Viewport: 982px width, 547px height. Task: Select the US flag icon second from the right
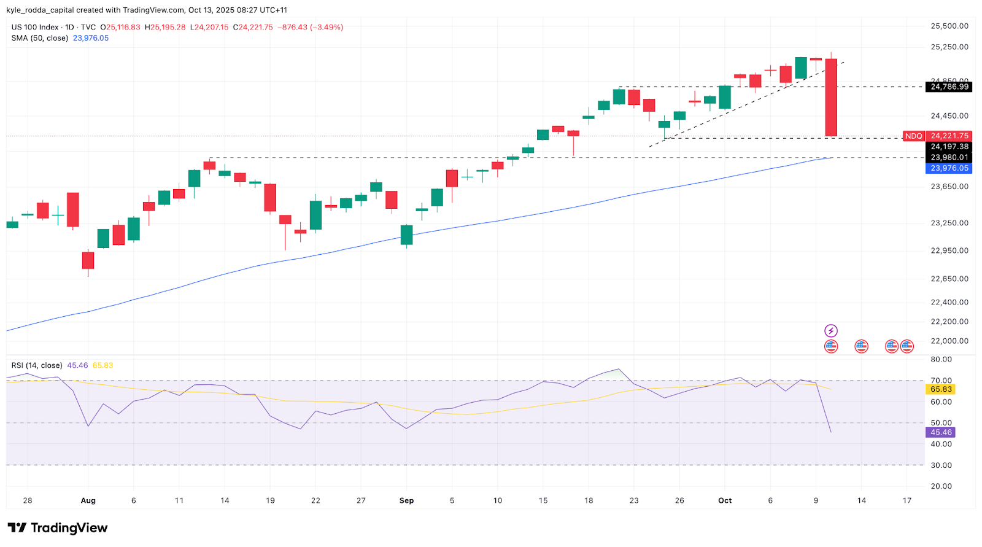[x=892, y=346]
